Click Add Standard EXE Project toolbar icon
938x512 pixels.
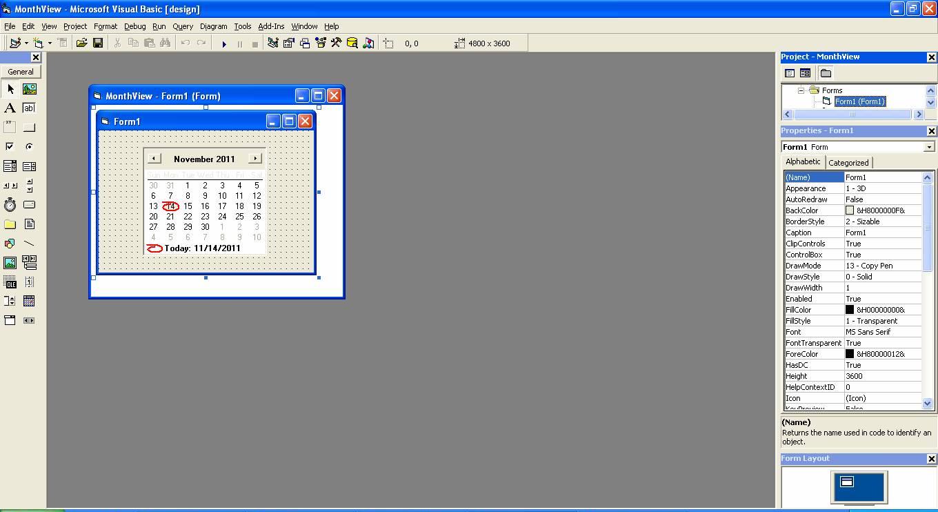click(x=14, y=43)
